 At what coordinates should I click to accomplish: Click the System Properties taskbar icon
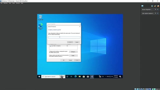pyautogui.click(x=92, y=76)
